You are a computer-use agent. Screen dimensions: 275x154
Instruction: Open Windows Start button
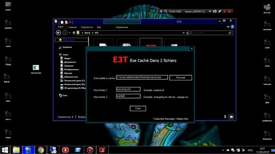tap(5, 150)
